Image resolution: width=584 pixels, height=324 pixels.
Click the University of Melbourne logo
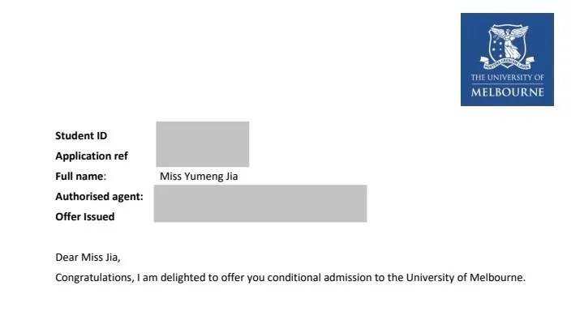point(507,59)
